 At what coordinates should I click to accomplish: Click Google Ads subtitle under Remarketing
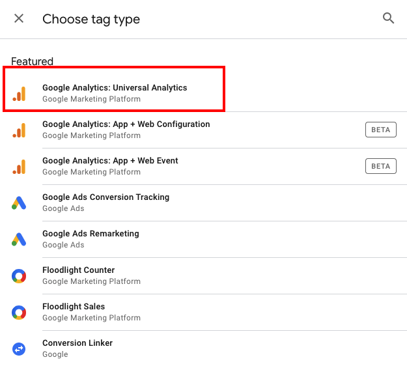pos(63,245)
